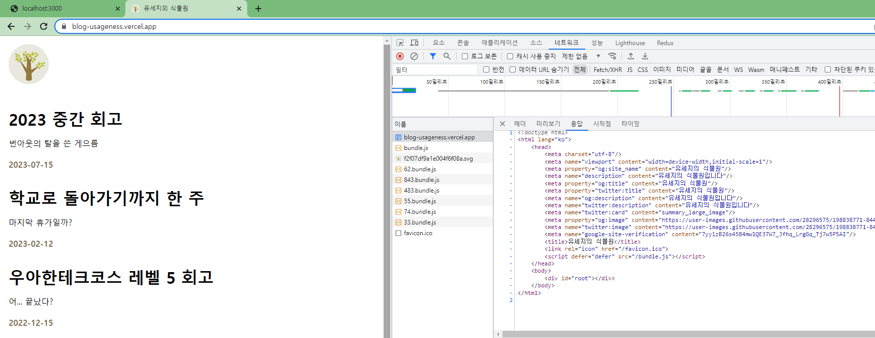
Task: Enable the 로그 보존 checkbox
Action: (x=465, y=56)
